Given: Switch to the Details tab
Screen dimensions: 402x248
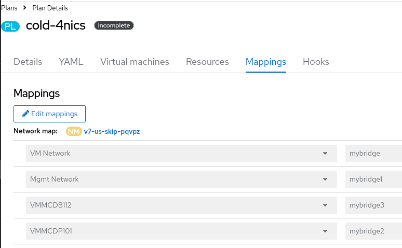Looking at the screenshot, I should pos(28,62).
